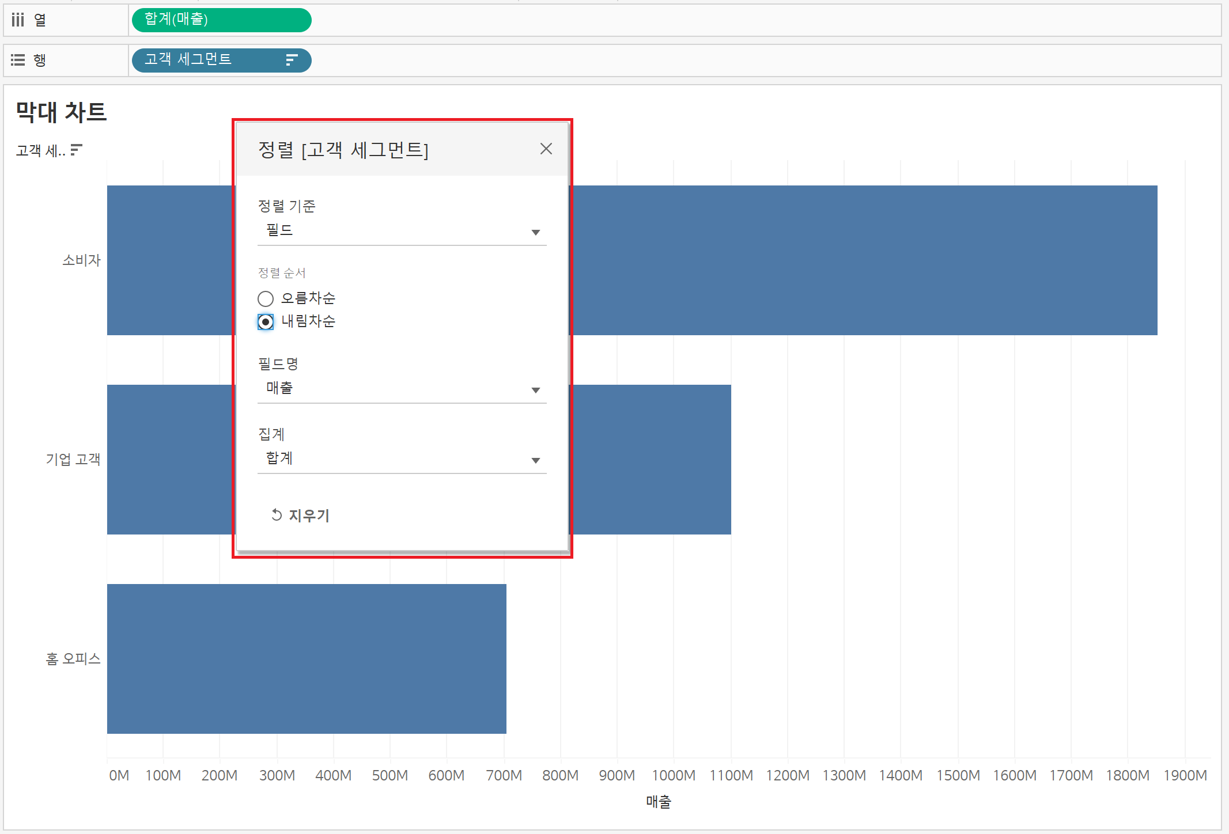
Task: Close the 정렬 dialog with X
Action: tap(546, 149)
